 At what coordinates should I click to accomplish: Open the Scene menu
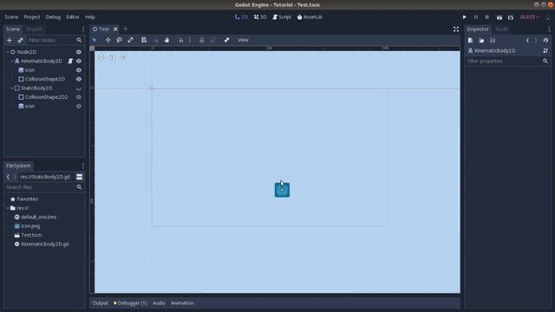[11, 17]
